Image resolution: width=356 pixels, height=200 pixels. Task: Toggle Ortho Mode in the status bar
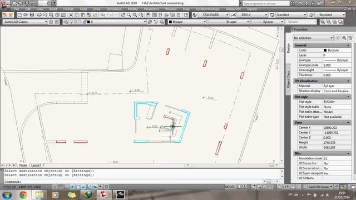[x=66, y=187]
